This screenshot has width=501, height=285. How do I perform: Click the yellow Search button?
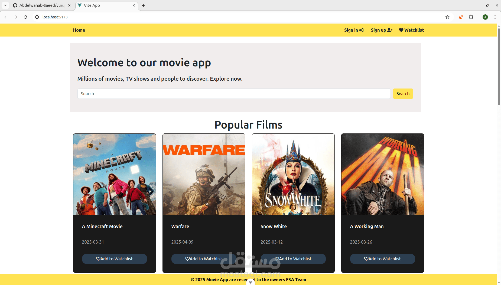pyautogui.click(x=403, y=94)
